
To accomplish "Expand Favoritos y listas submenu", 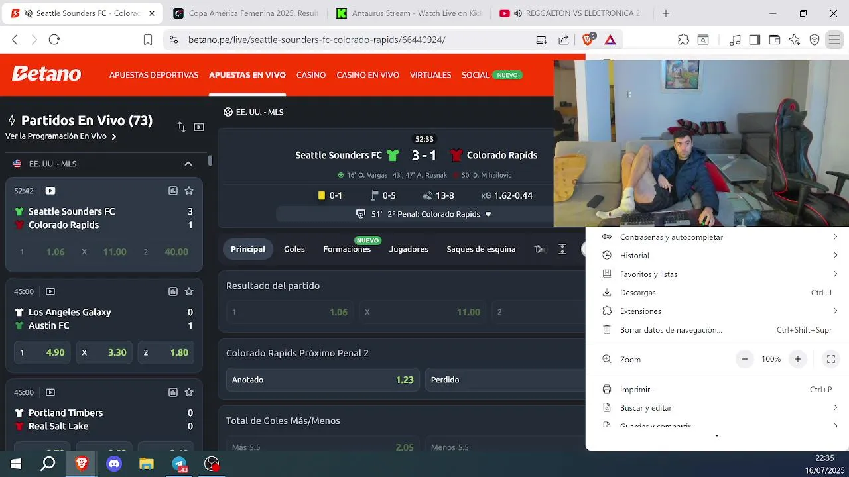I will point(836,274).
